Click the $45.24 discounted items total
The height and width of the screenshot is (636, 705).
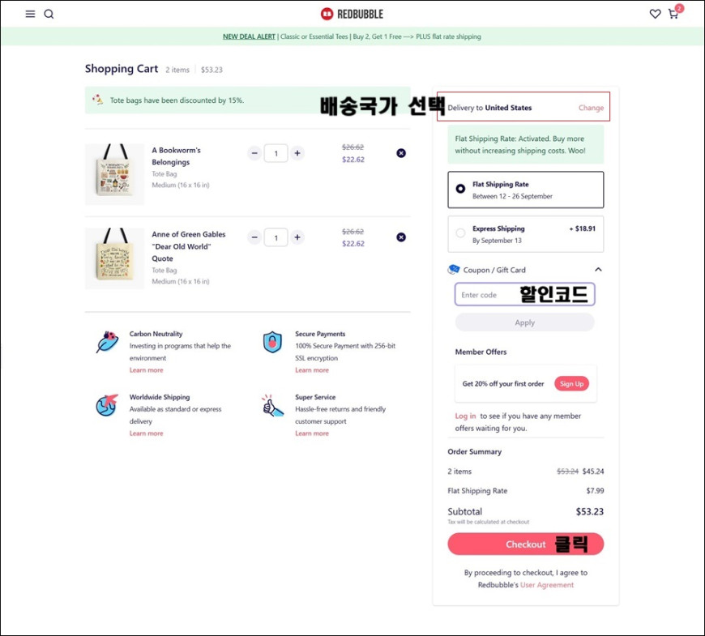pos(593,472)
